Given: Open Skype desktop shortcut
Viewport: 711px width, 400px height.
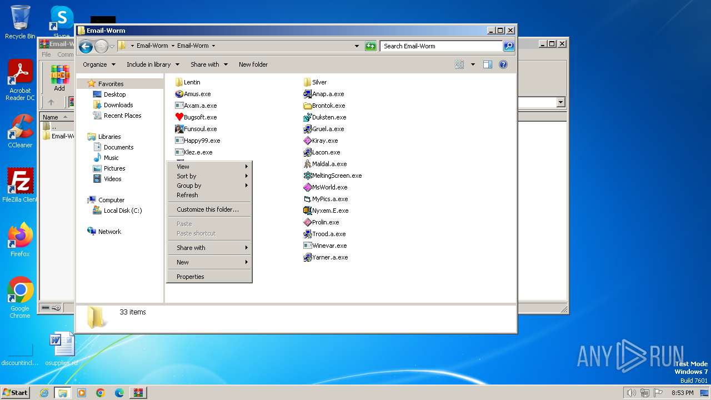Looking at the screenshot, I should coord(61,22).
